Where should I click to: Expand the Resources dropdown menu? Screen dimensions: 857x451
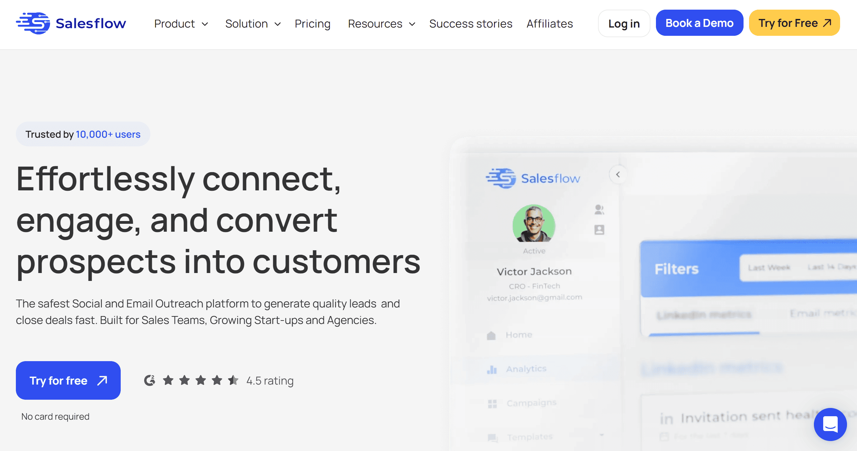coord(382,24)
